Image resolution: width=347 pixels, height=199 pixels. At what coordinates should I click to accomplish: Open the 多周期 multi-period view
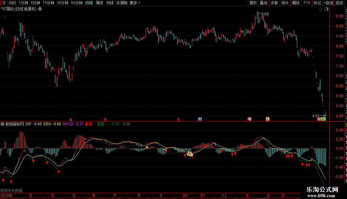point(122,3)
